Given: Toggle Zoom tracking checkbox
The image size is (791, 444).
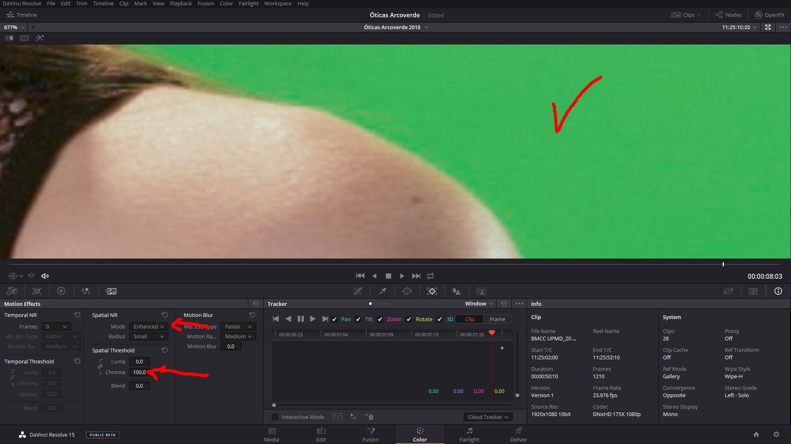Looking at the screenshot, I should (x=380, y=319).
